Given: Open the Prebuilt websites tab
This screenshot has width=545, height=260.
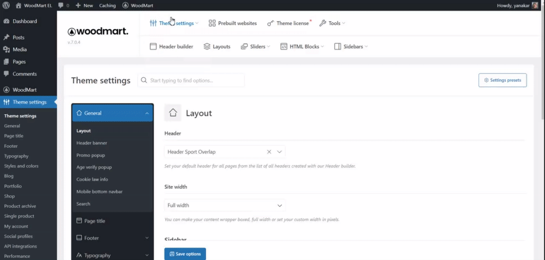Looking at the screenshot, I should point(233,23).
